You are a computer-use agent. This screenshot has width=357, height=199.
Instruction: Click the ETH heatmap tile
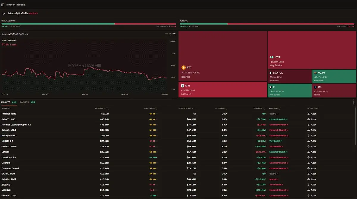coord(223,89)
